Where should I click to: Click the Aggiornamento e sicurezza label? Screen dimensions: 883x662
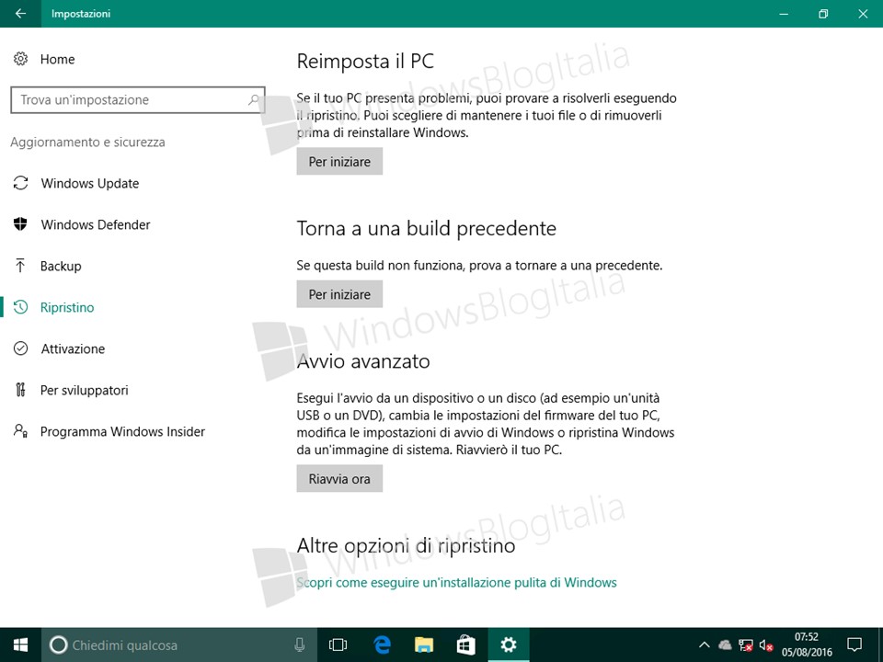coord(88,142)
